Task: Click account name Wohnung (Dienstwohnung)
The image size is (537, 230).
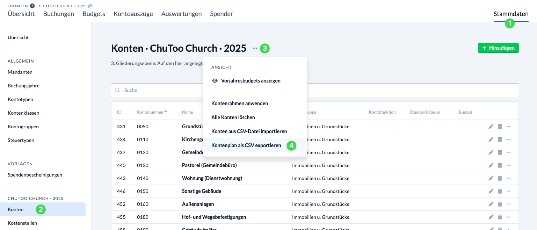Action: 212,178
